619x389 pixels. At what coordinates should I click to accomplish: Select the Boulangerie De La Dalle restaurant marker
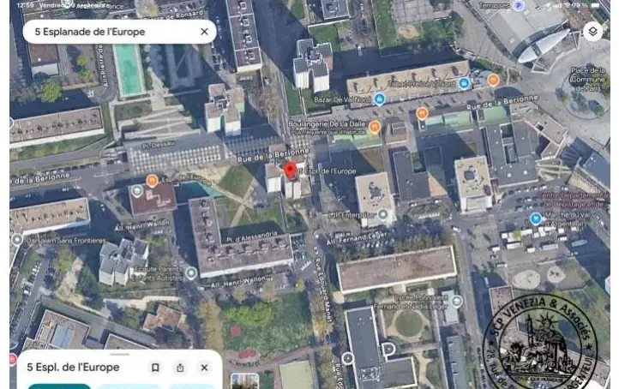click(x=375, y=127)
